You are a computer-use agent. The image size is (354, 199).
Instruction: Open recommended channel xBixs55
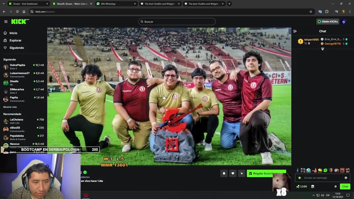tap(24, 129)
